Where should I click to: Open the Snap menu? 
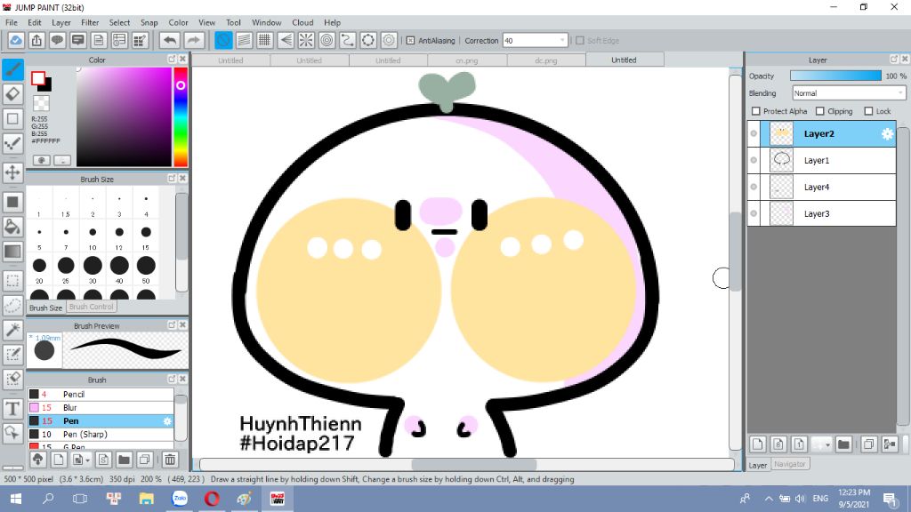(x=149, y=22)
